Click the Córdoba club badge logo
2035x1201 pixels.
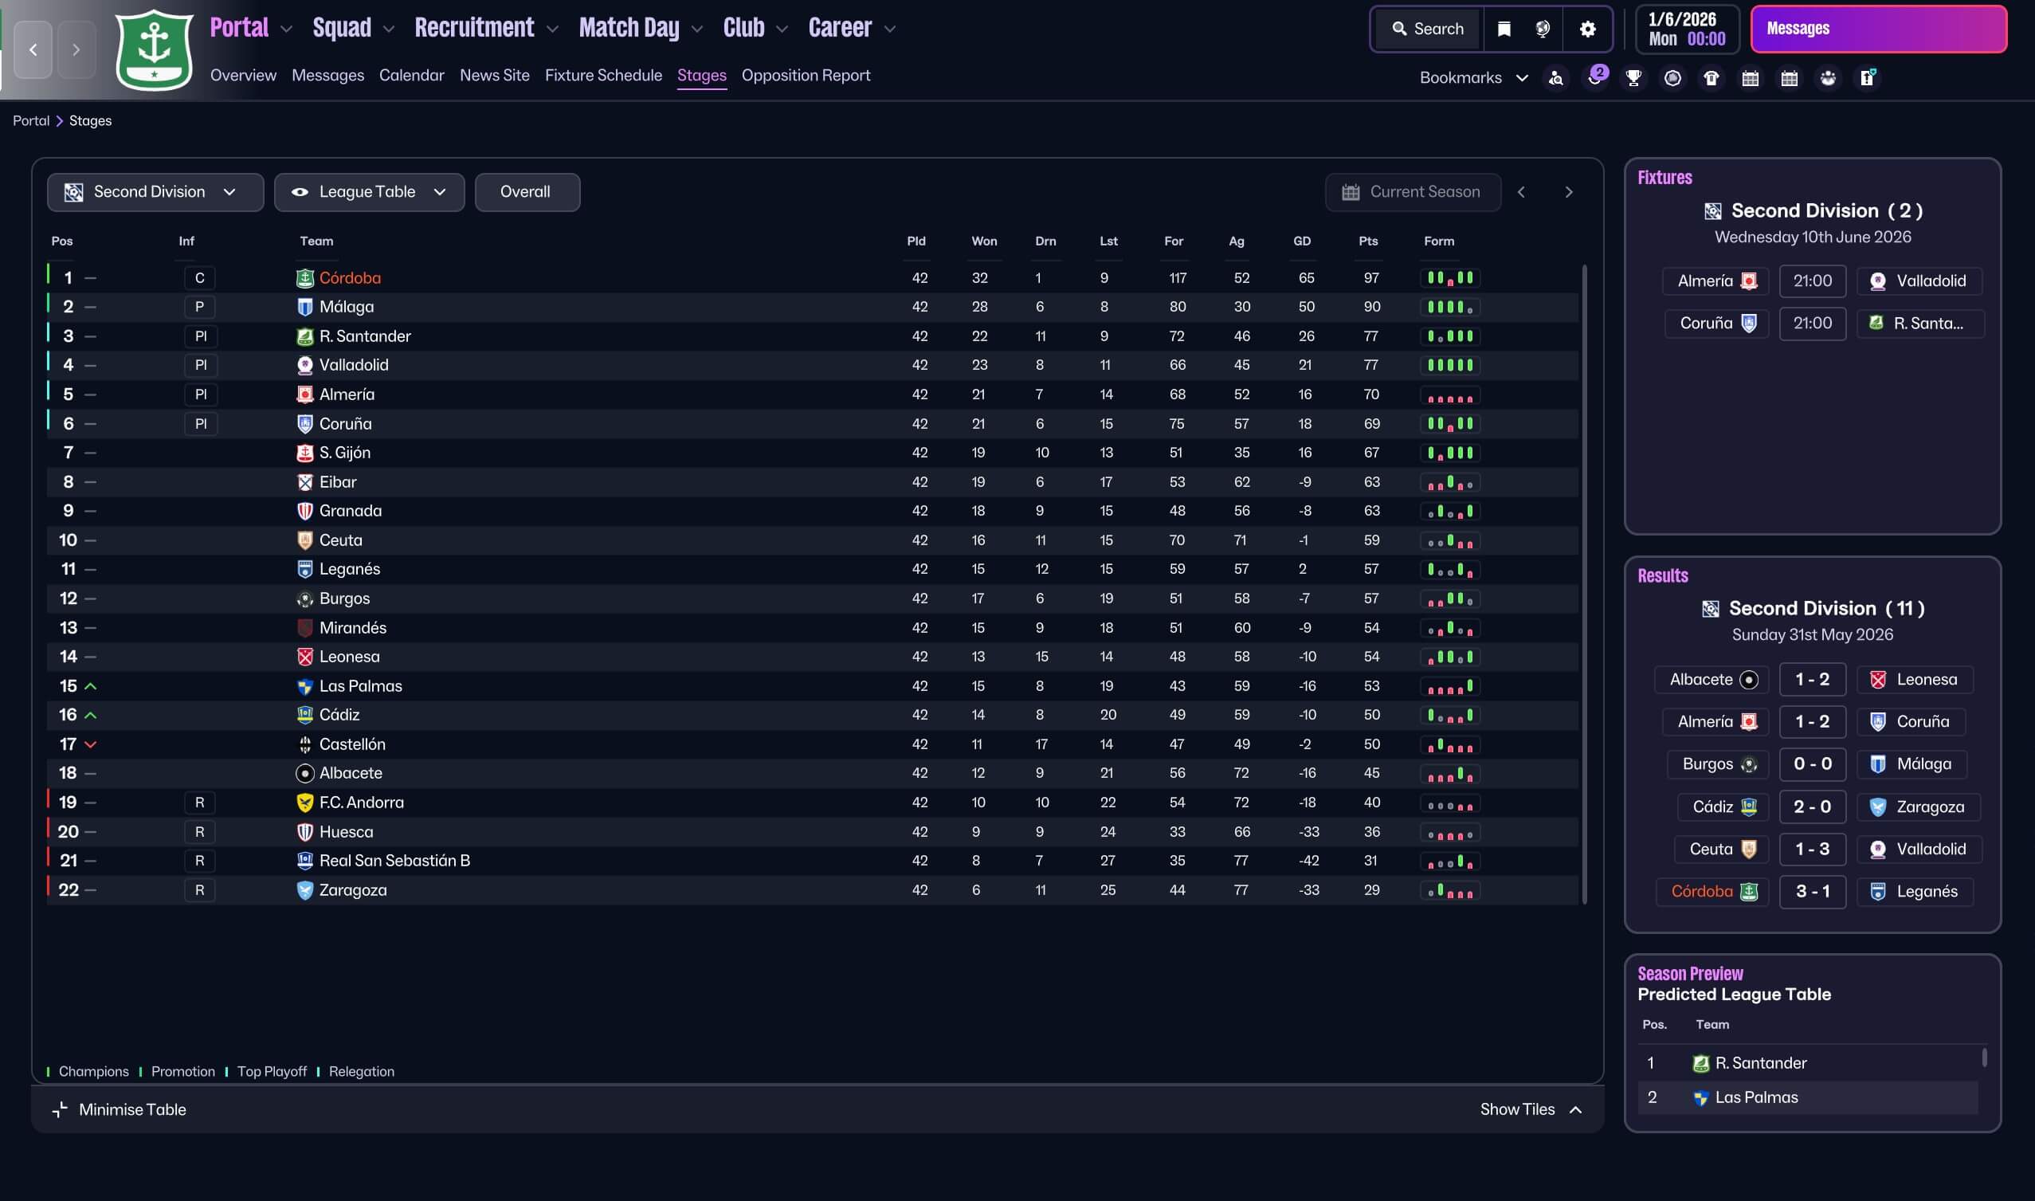point(155,50)
